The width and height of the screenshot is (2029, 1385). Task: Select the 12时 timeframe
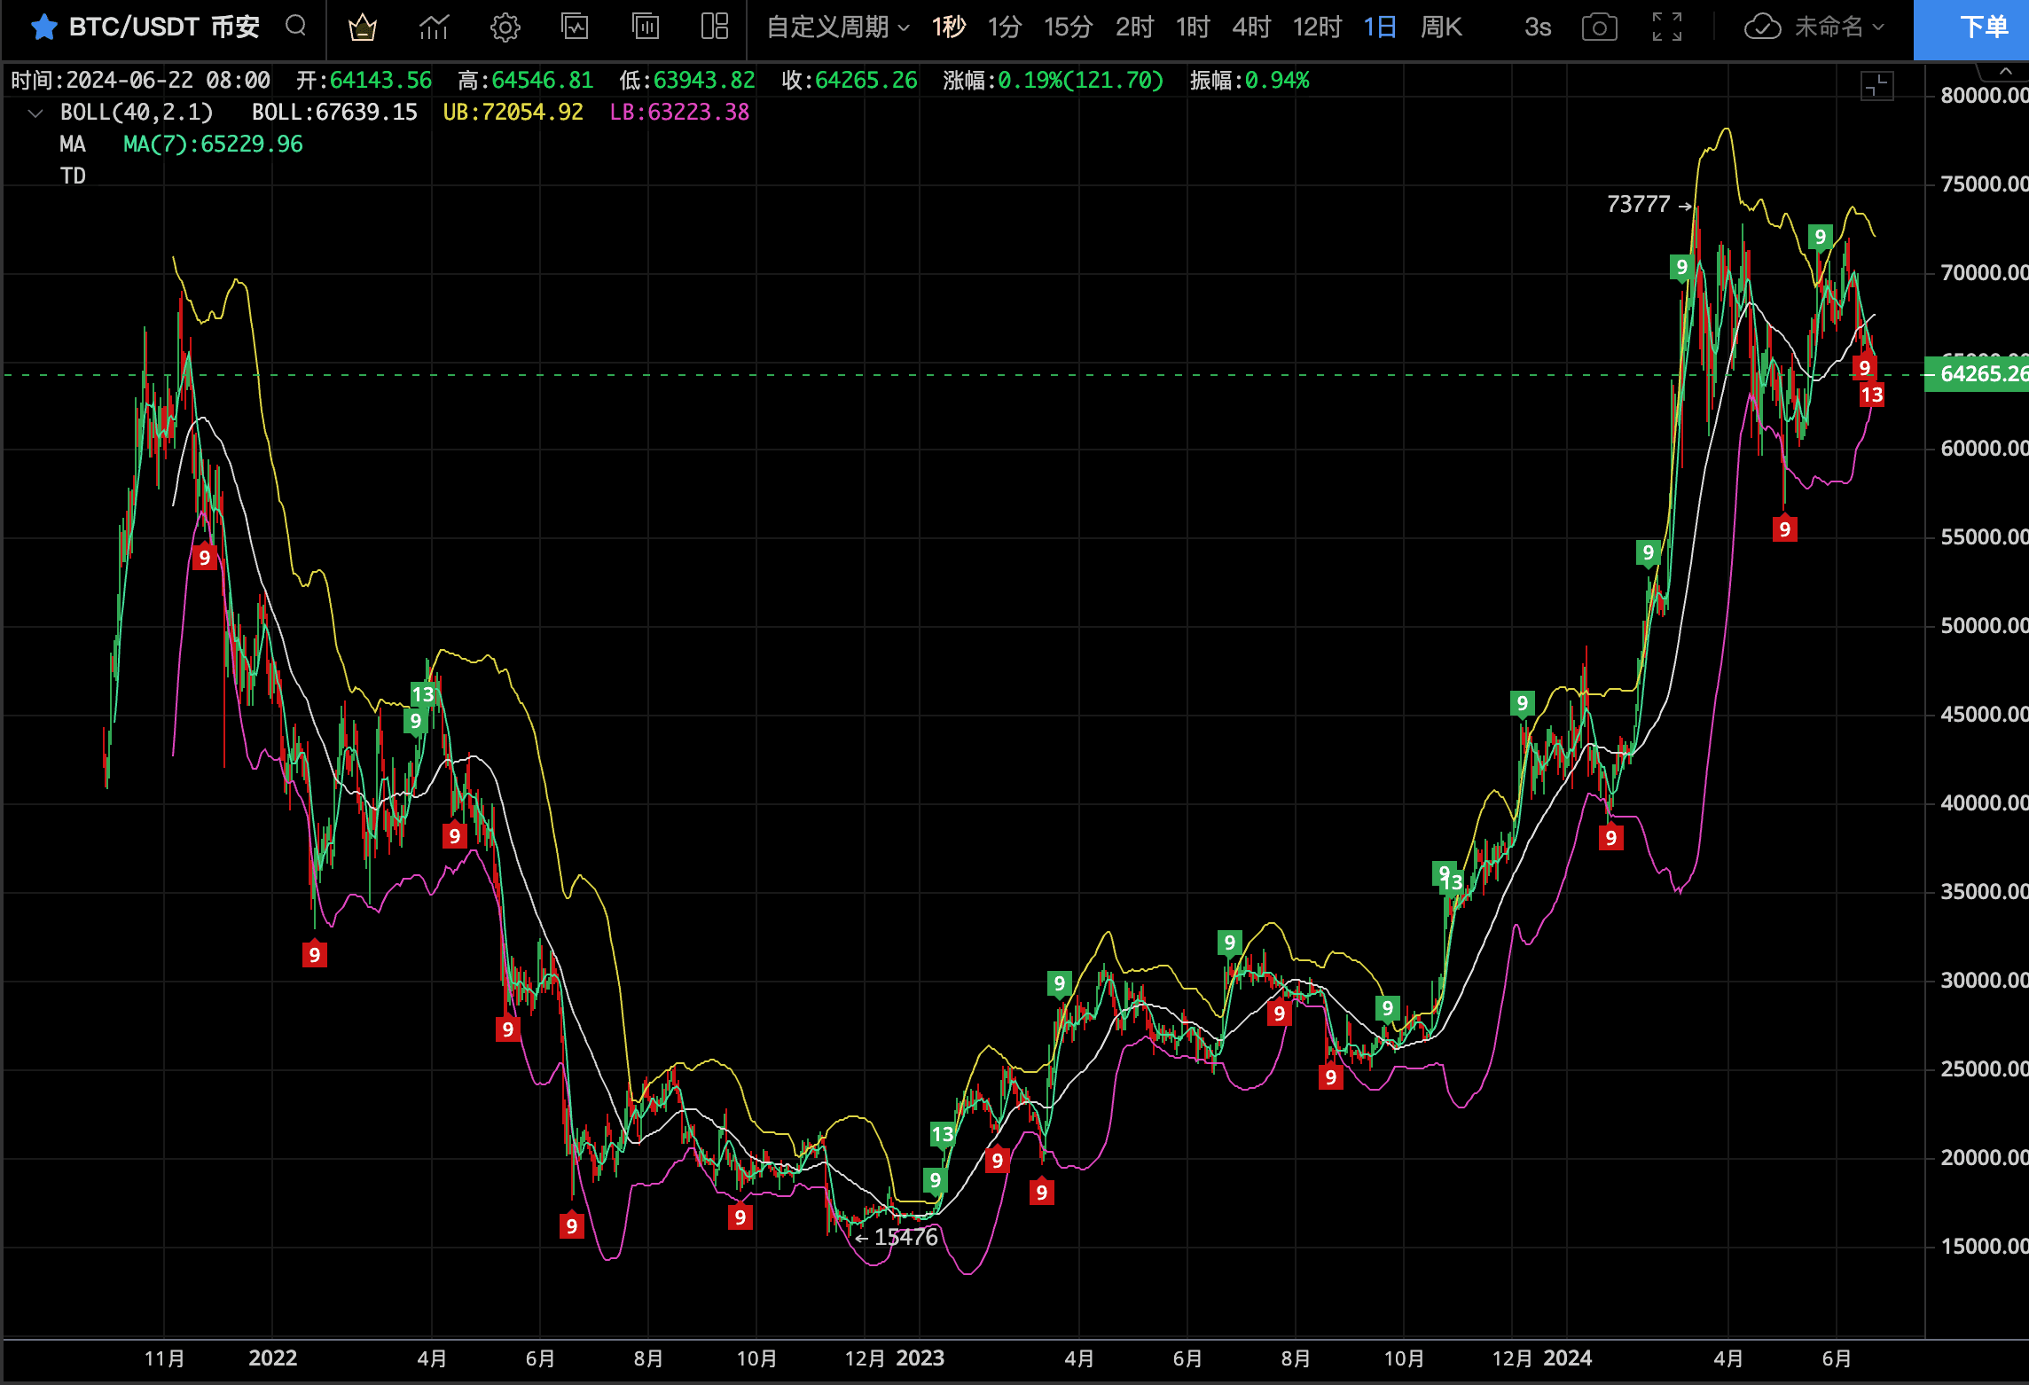[x=1317, y=27]
